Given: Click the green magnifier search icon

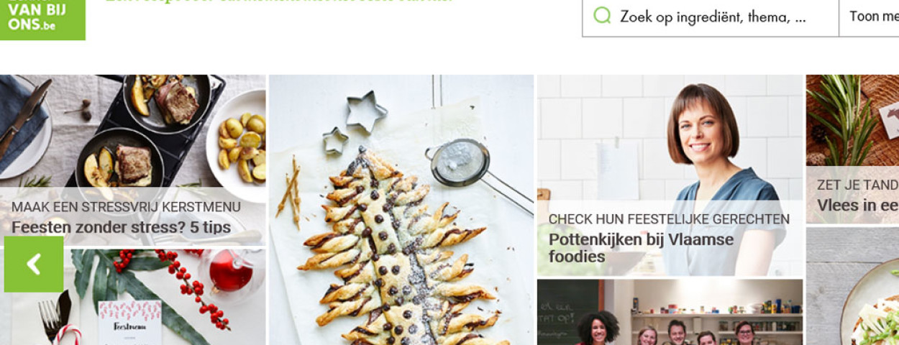Looking at the screenshot, I should pos(602,16).
